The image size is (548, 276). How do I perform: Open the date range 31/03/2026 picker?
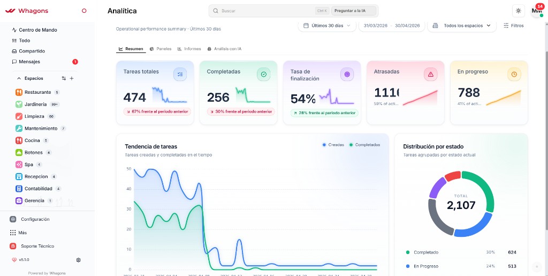pos(391,26)
